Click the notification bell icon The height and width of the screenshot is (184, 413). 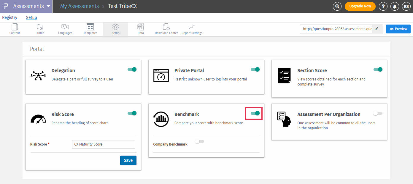[395, 6]
